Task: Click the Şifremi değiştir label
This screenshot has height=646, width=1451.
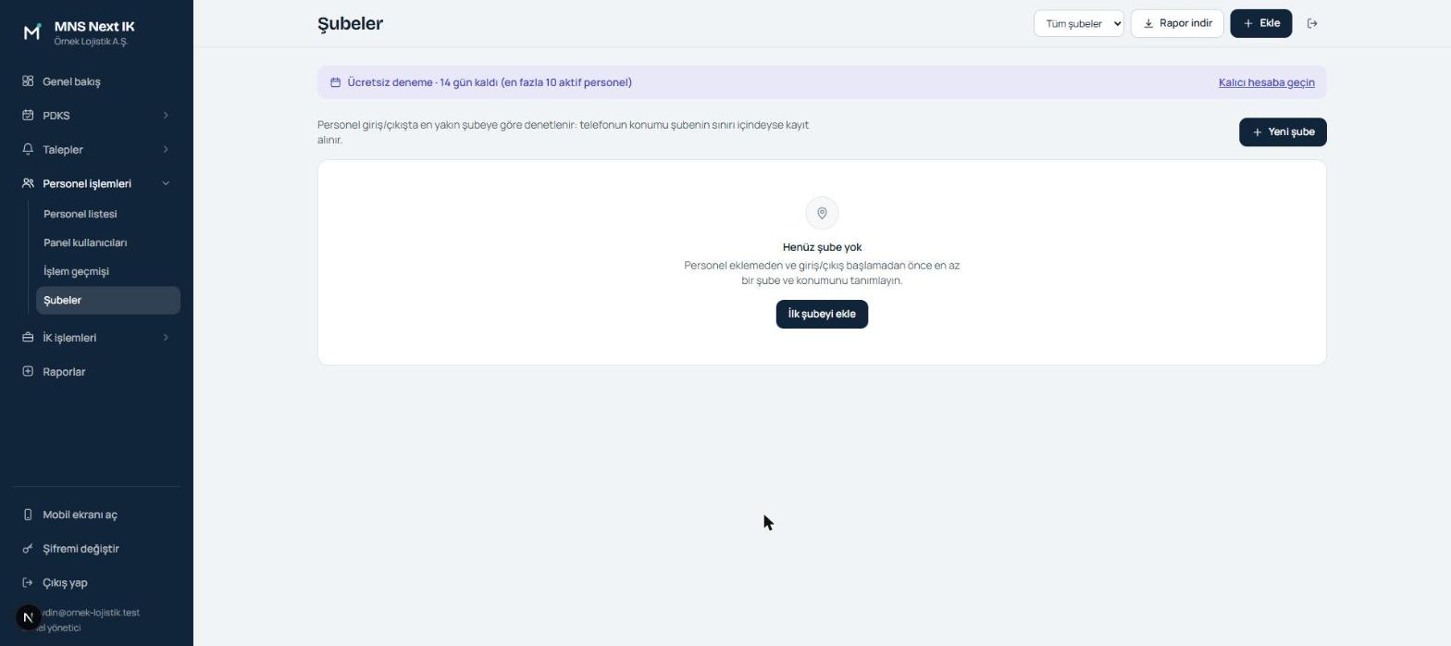Action: pos(81,549)
